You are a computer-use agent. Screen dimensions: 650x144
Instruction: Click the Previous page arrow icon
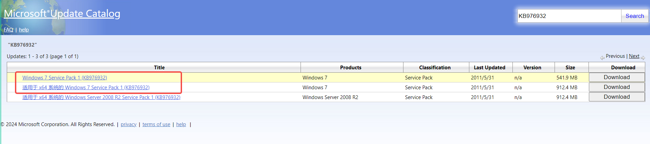click(602, 58)
